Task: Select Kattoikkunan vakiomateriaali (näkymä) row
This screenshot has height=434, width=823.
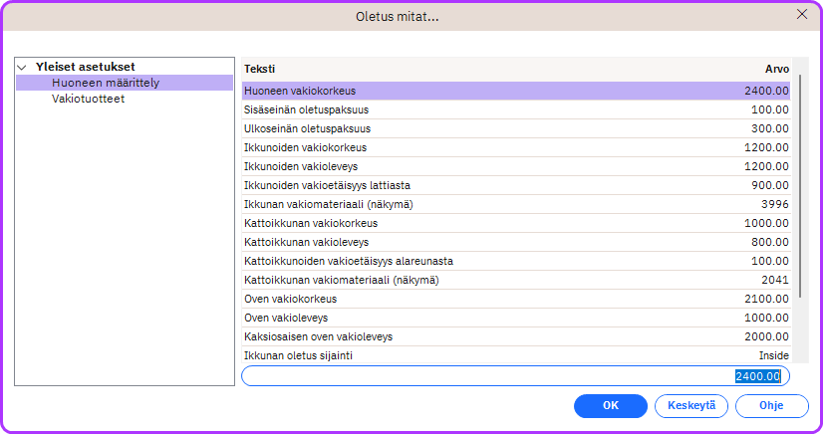Action: point(516,280)
